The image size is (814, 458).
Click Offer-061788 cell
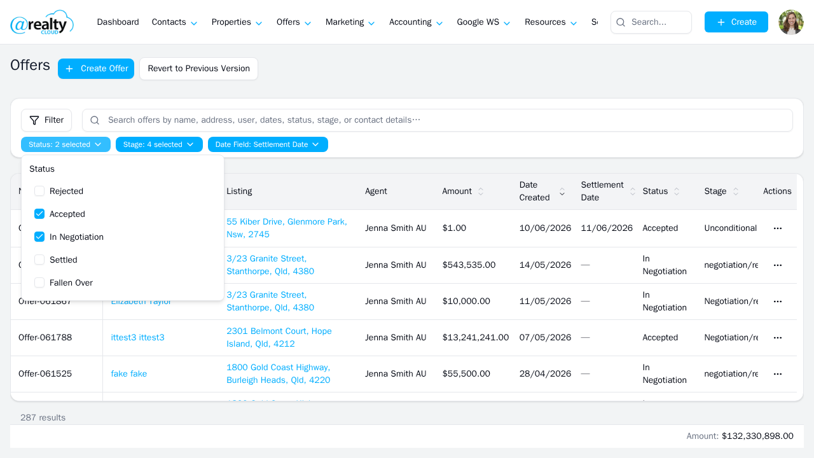click(x=45, y=338)
